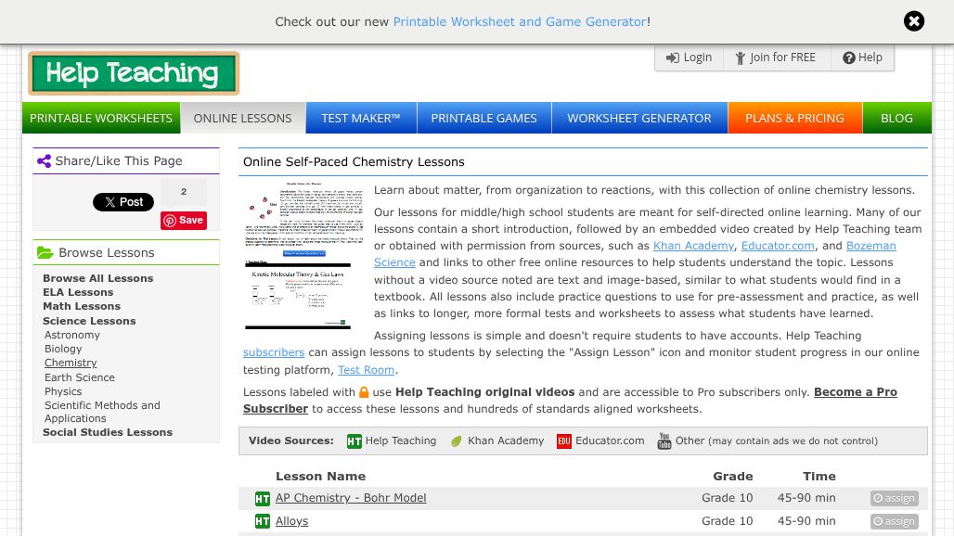Viewport: 954px width, 536px height.
Task: Click the Educator.com EDU icon
Action: [564, 441]
